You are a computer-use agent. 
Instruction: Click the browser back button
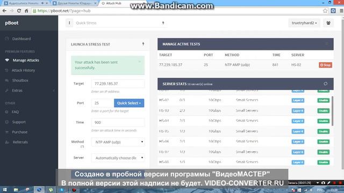(x=4, y=11)
